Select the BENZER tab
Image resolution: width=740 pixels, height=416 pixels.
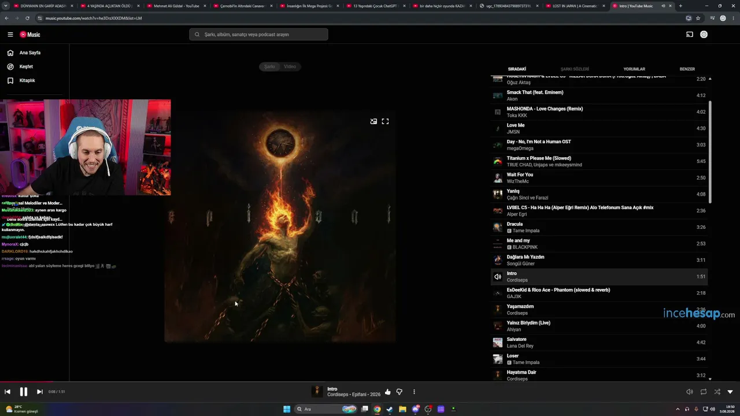687,69
